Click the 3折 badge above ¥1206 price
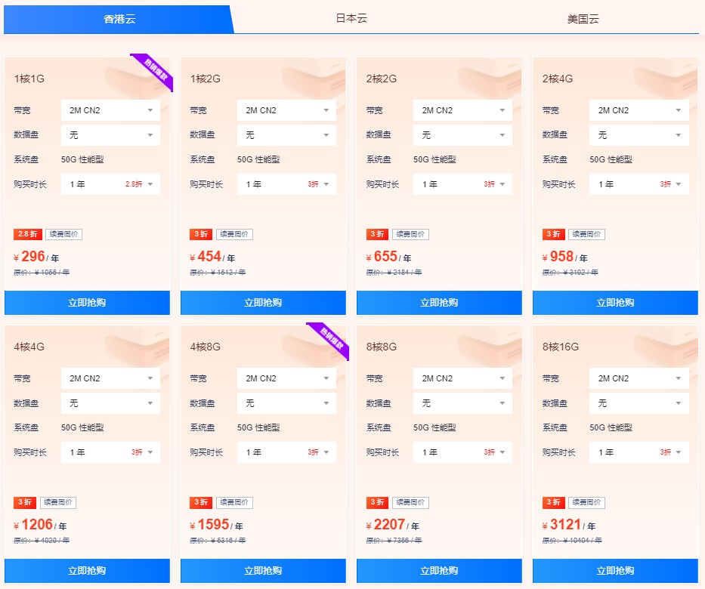This screenshot has width=705, height=589. click(x=25, y=502)
